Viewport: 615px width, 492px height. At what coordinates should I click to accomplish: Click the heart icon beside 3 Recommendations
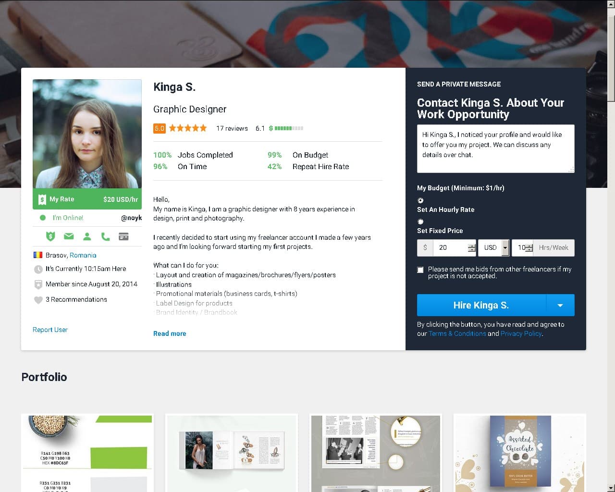tap(38, 300)
